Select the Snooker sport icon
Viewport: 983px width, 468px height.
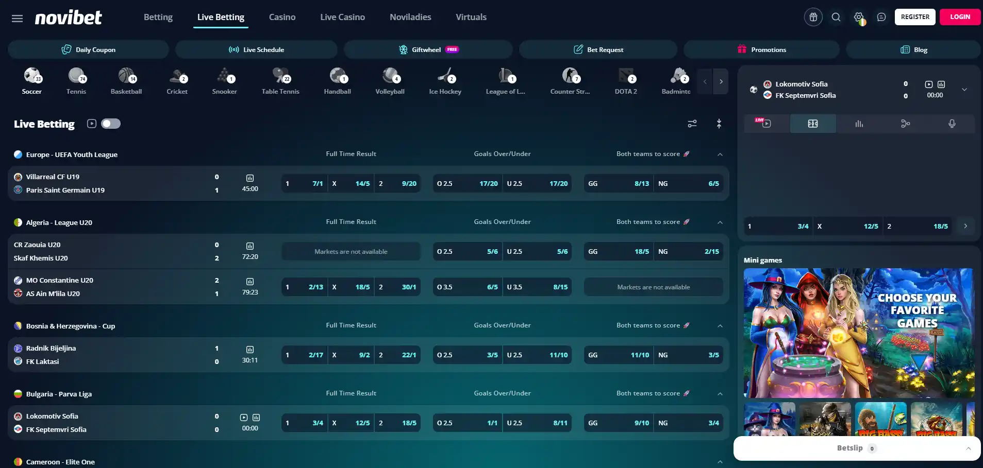click(225, 81)
